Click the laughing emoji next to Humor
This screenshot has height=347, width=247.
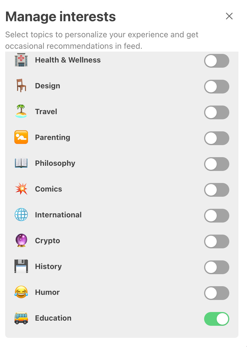pos(21,292)
